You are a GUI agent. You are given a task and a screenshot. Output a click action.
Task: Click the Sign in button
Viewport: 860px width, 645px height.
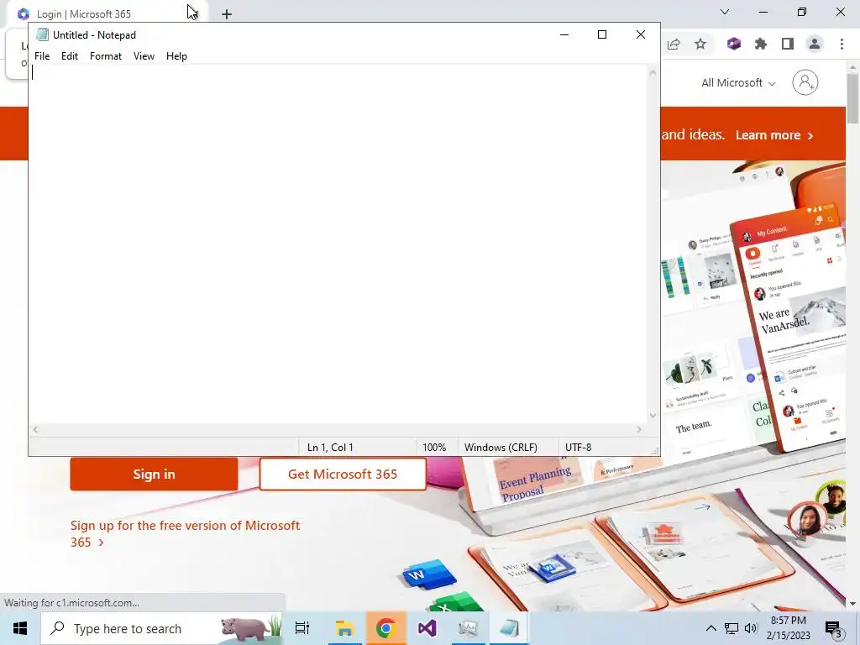point(155,474)
